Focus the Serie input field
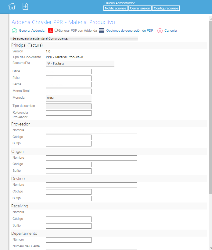Image resolution: width=212 pixels, height=250 pixels. (x=69, y=72)
